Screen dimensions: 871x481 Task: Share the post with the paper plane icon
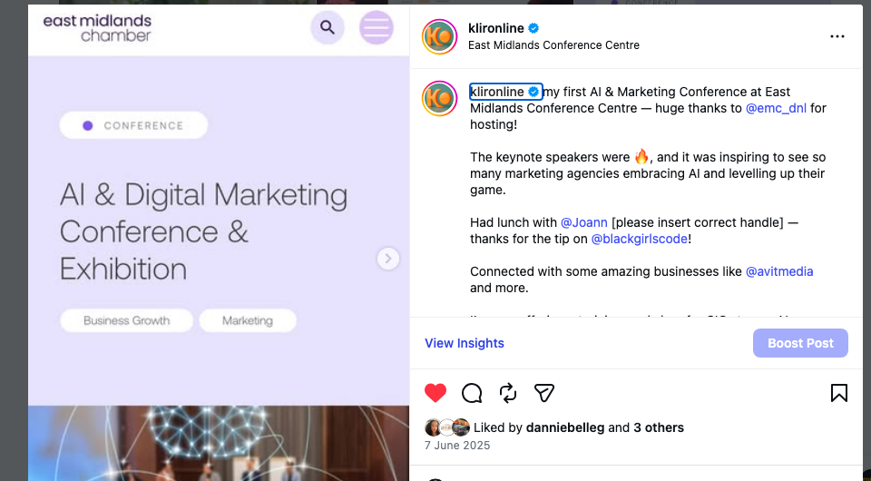[x=543, y=393]
